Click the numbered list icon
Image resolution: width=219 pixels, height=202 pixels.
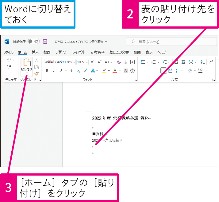click(154, 62)
